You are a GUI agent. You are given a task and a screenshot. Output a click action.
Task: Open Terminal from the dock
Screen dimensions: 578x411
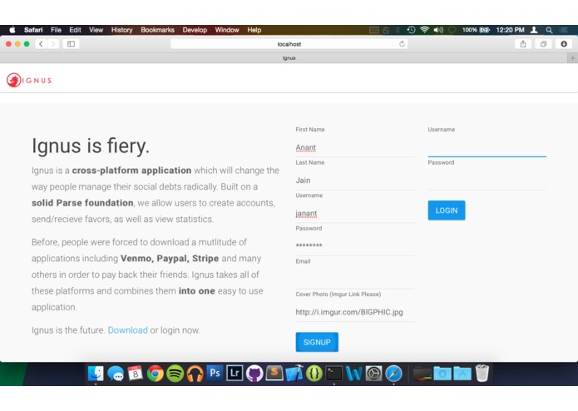coord(334,373)
